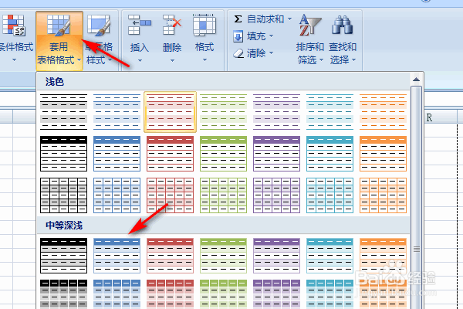This screenshot has width=463, height=309.
Task: Select the orange header-row light table style
Action: [383, 154]
